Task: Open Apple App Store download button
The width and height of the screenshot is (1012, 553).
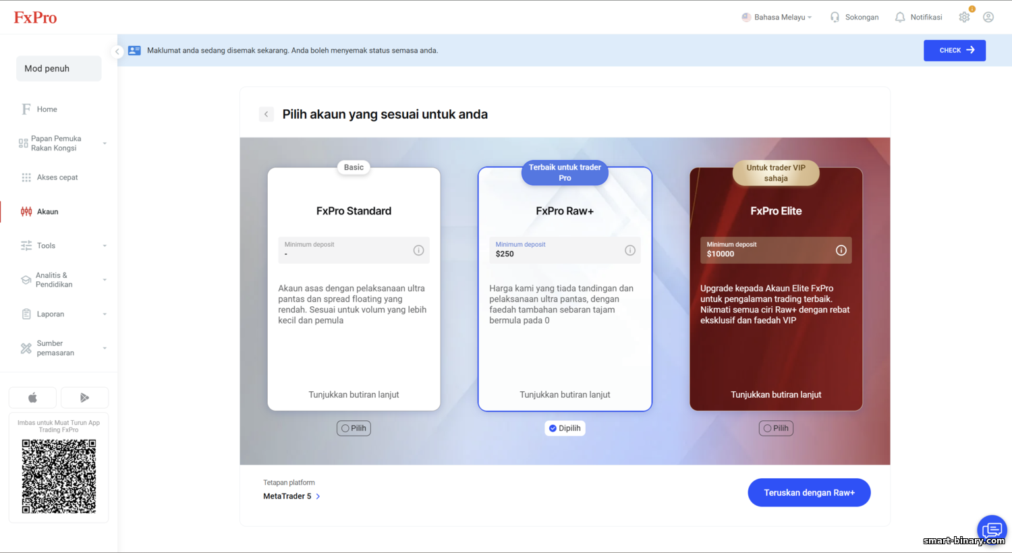Action: tap(32, 398)
